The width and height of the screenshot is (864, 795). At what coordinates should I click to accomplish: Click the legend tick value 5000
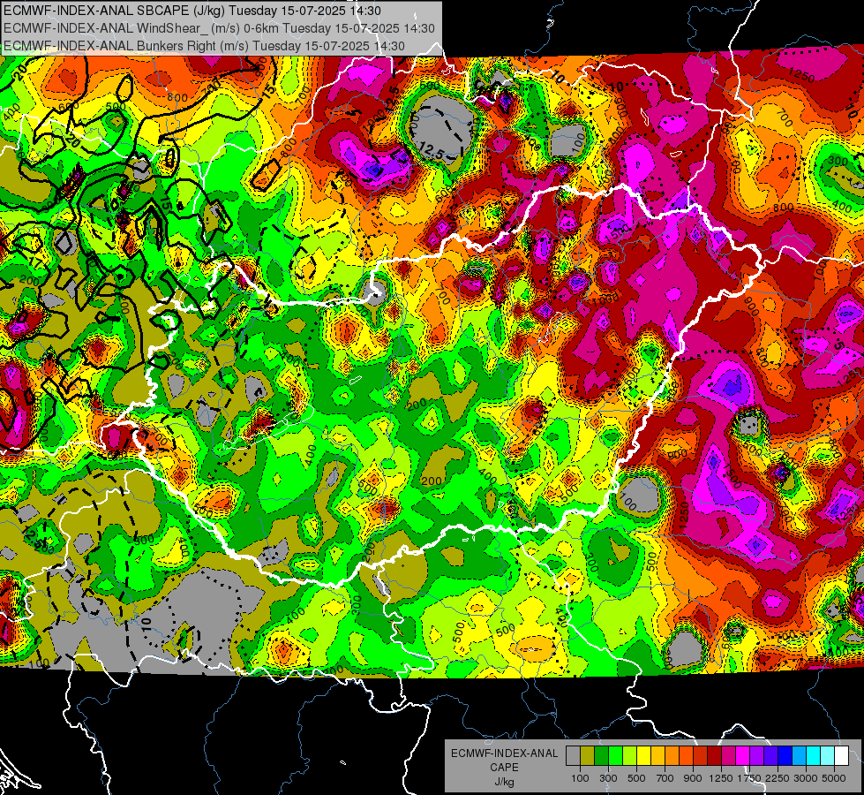[x=834, y=778]
